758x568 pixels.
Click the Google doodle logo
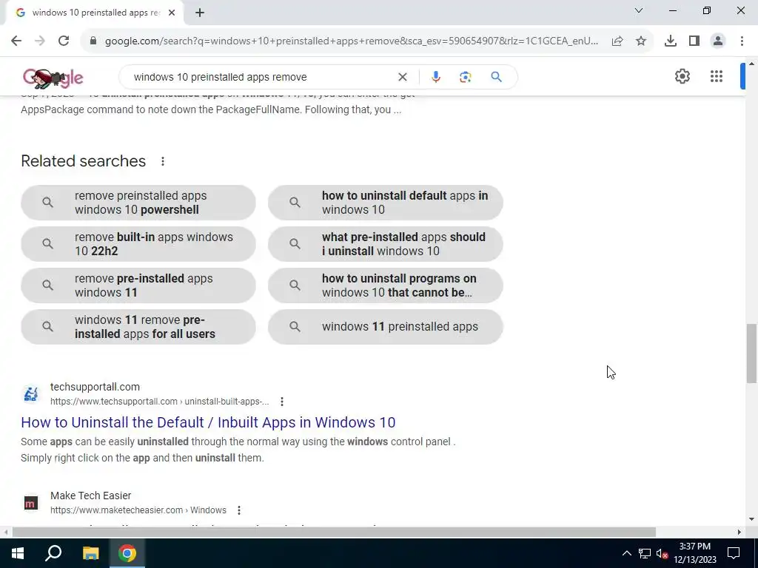coord(53,78)
